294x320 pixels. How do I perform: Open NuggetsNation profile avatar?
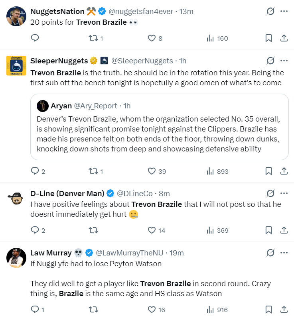(x=16, y=16)
